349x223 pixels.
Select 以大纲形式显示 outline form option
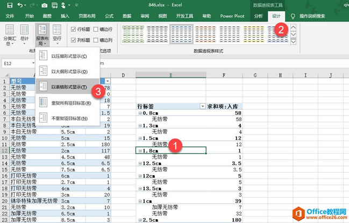(x=67, y=71)
